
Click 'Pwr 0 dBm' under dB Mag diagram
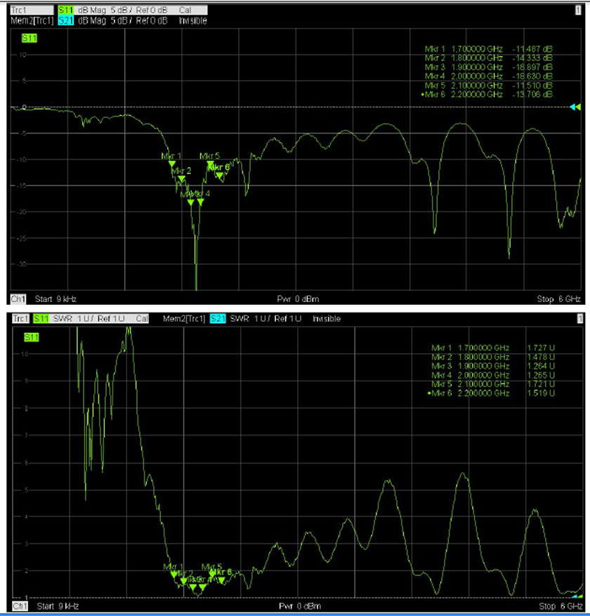point(298,299)
